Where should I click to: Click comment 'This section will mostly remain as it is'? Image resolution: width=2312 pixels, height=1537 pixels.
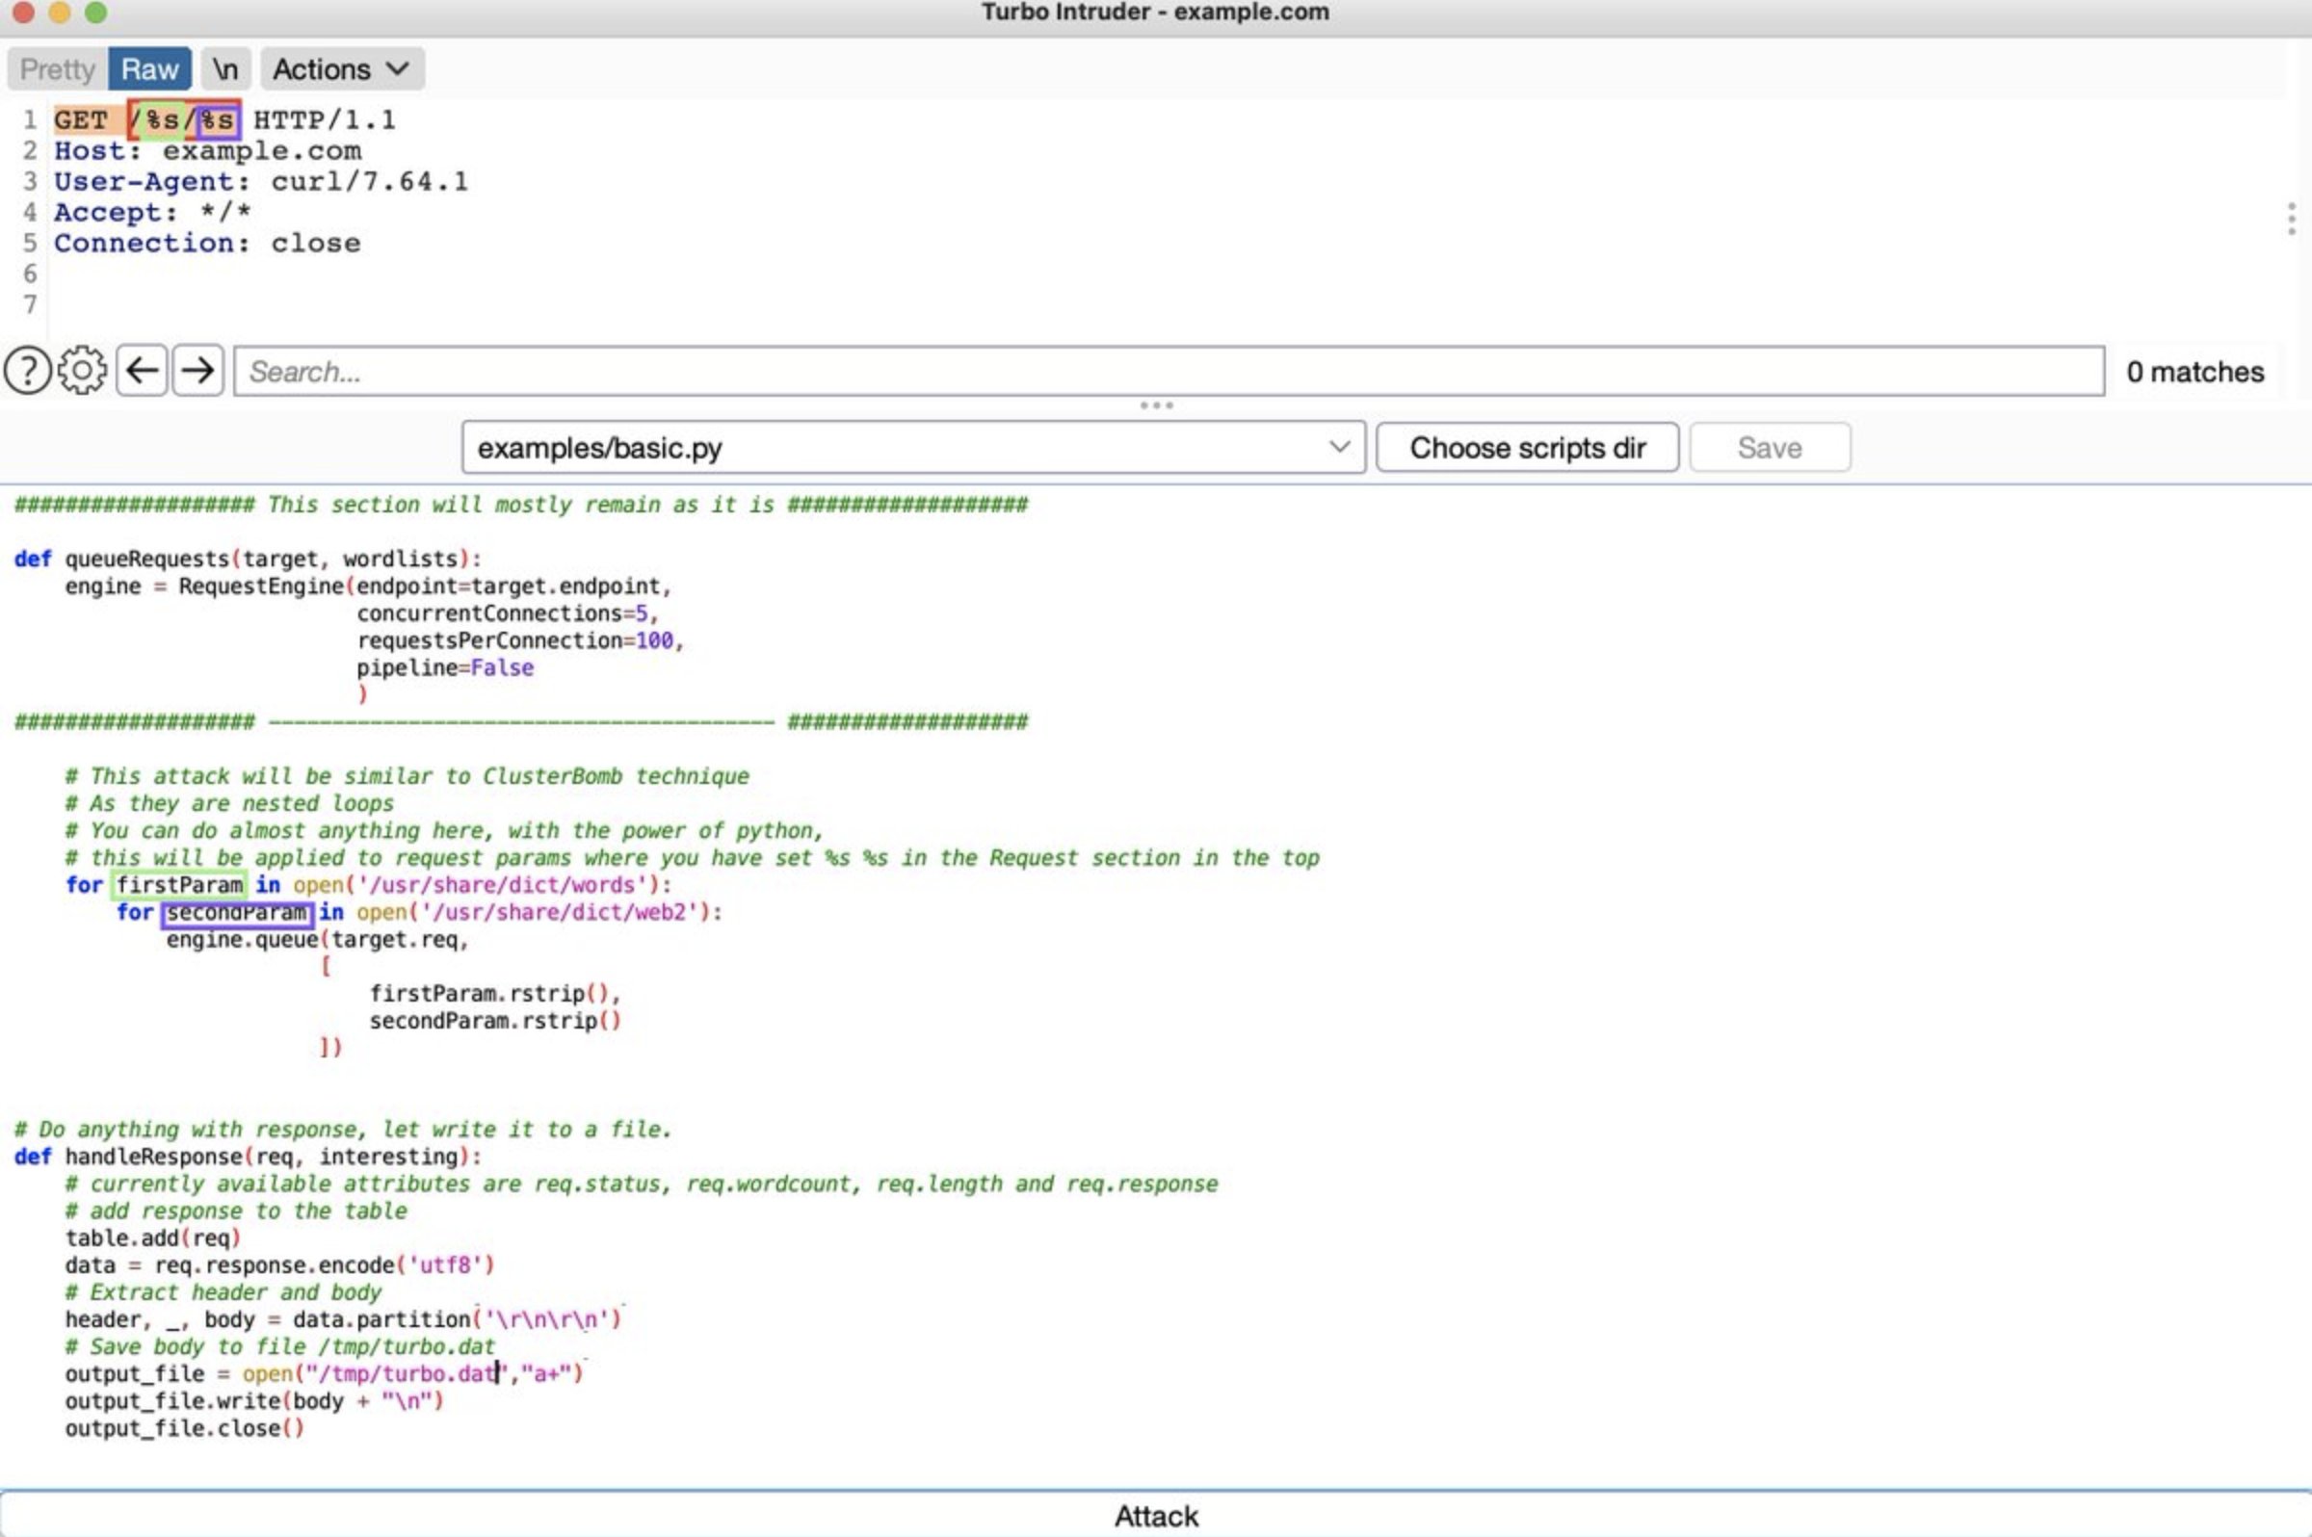point(520,505)
